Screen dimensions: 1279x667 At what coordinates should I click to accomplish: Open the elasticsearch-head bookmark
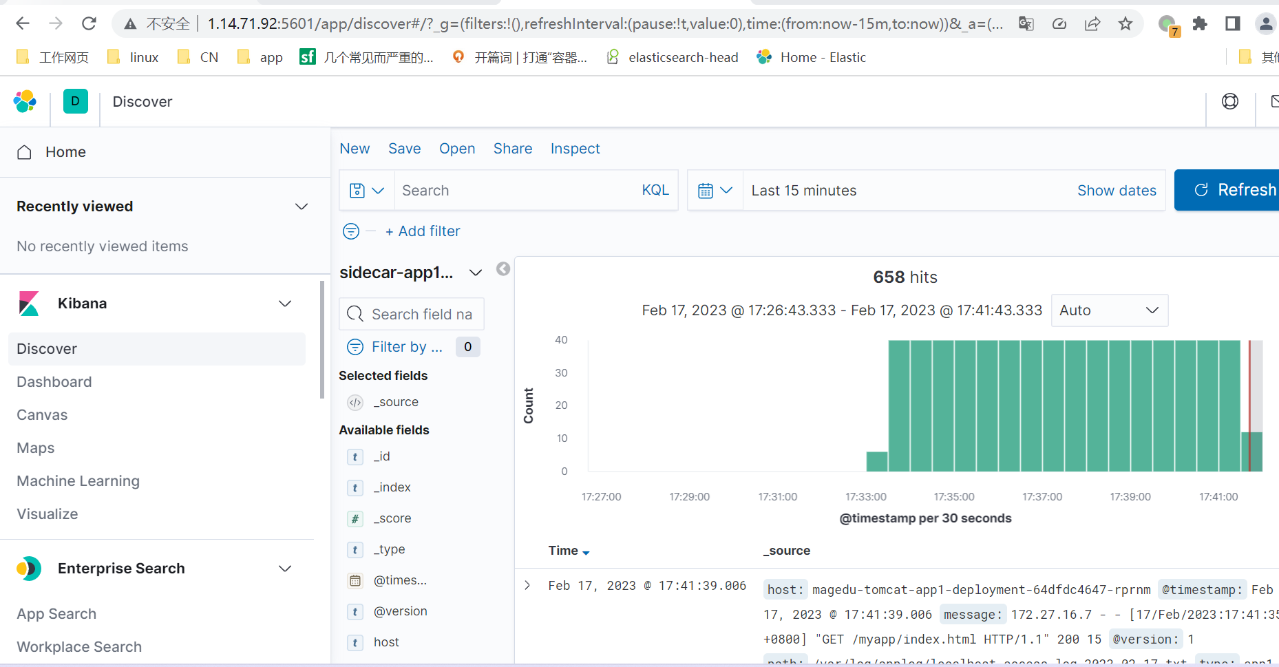(672, 57)
